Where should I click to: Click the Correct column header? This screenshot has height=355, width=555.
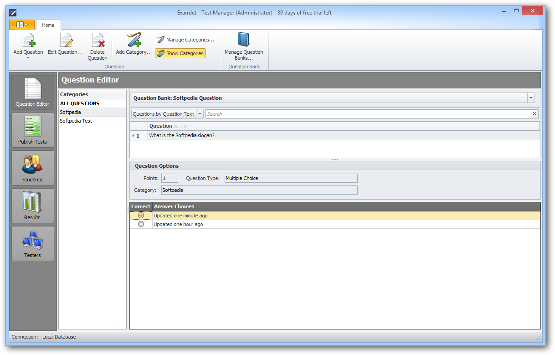point(141,206)
